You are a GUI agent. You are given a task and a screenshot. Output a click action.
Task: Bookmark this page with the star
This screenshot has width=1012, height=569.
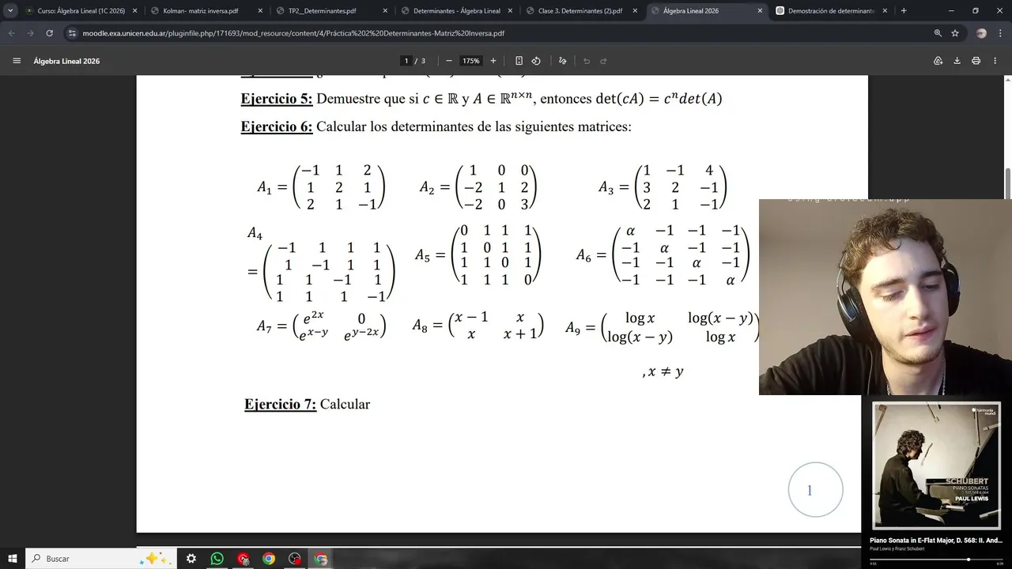(x=955, y=33)
